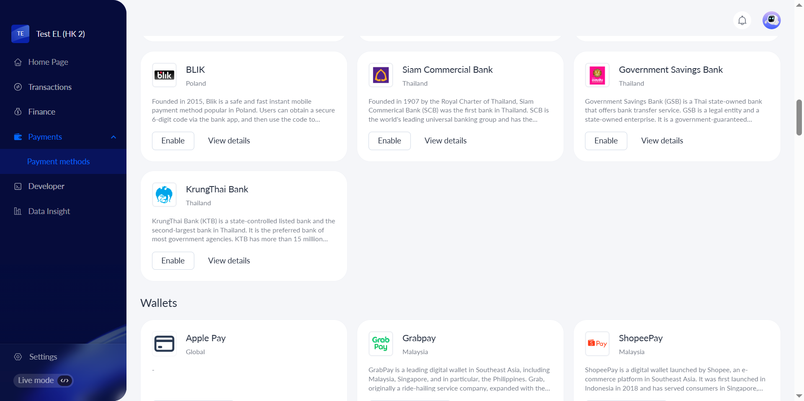This screenshot has width=804, height=401.
Task: Click the Government Savings Bank logo
Action: (x=597, y=75)
